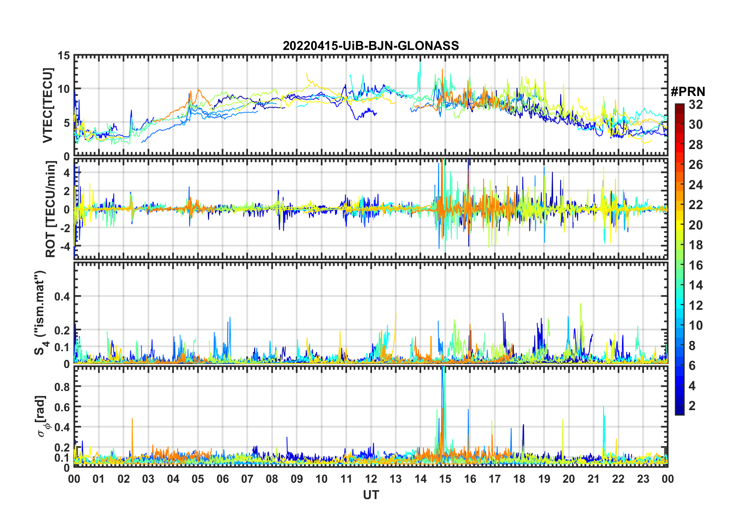Select colorbar tick label 24

pyautogui.click(x=696, y=185)
